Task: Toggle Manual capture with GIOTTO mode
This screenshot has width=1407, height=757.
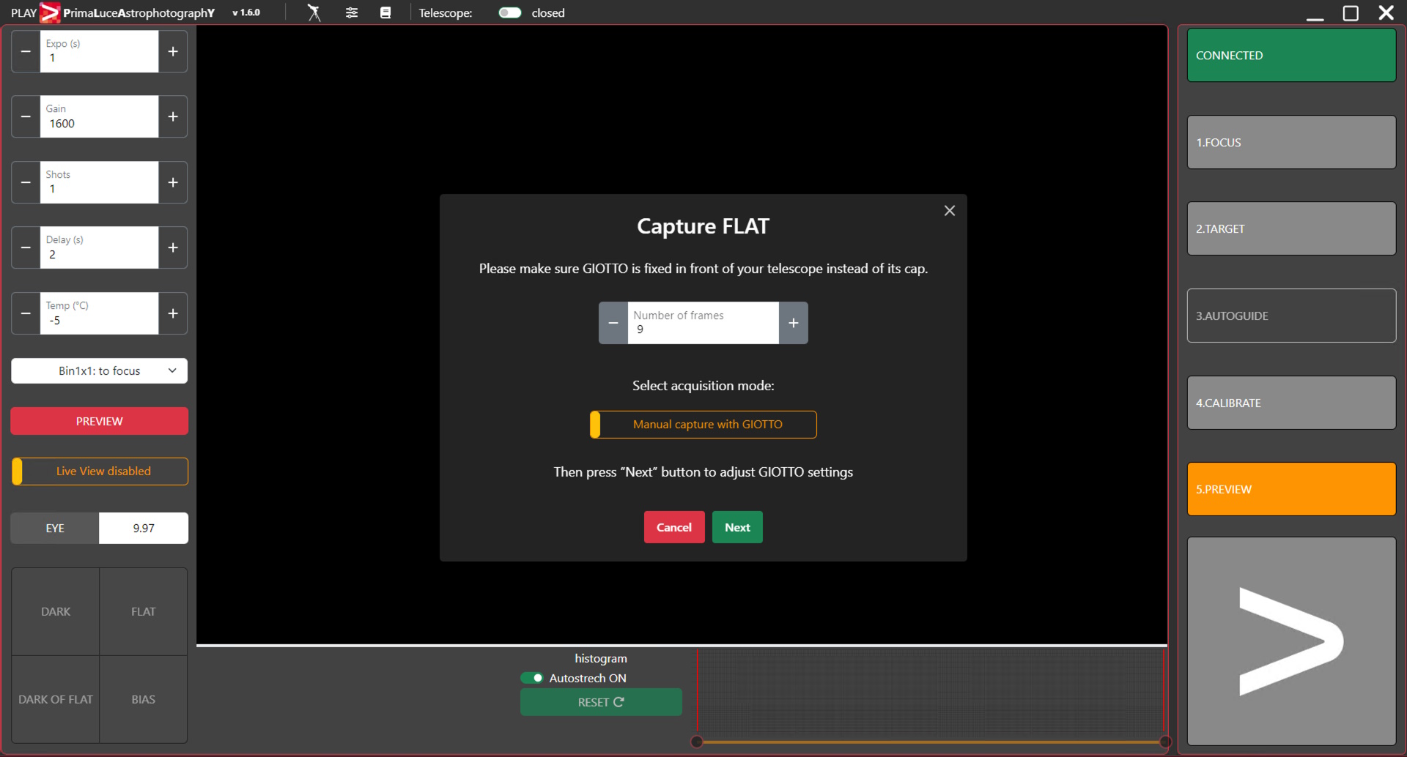Action: pyautogui.click(x=703, y=425)
